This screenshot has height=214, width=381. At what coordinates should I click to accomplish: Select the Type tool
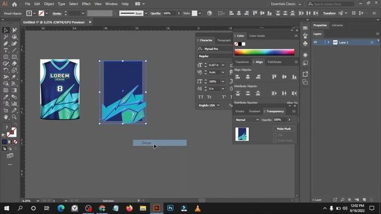(6, 51)
